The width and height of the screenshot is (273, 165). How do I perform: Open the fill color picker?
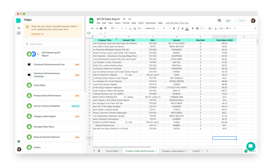pyautogui.click(x=193, y=28)
